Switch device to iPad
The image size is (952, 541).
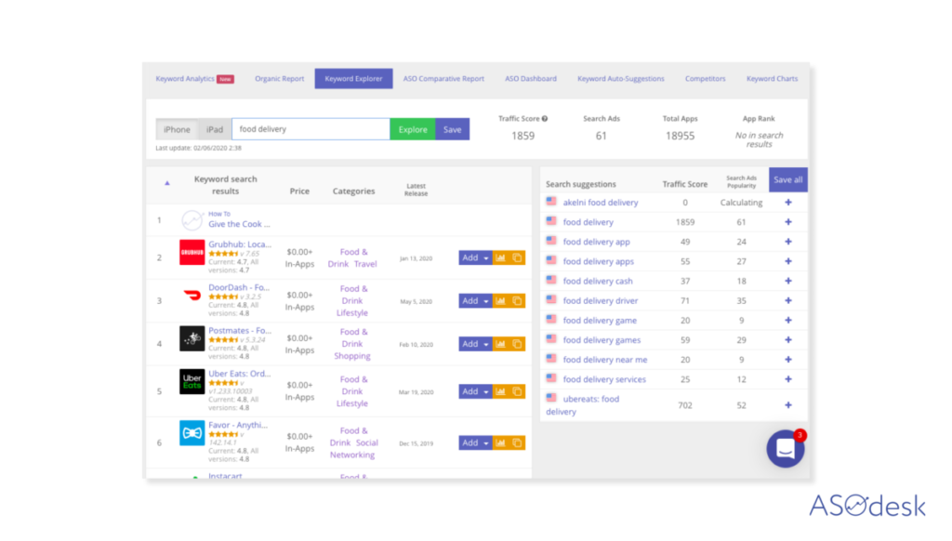click(215, 129)
